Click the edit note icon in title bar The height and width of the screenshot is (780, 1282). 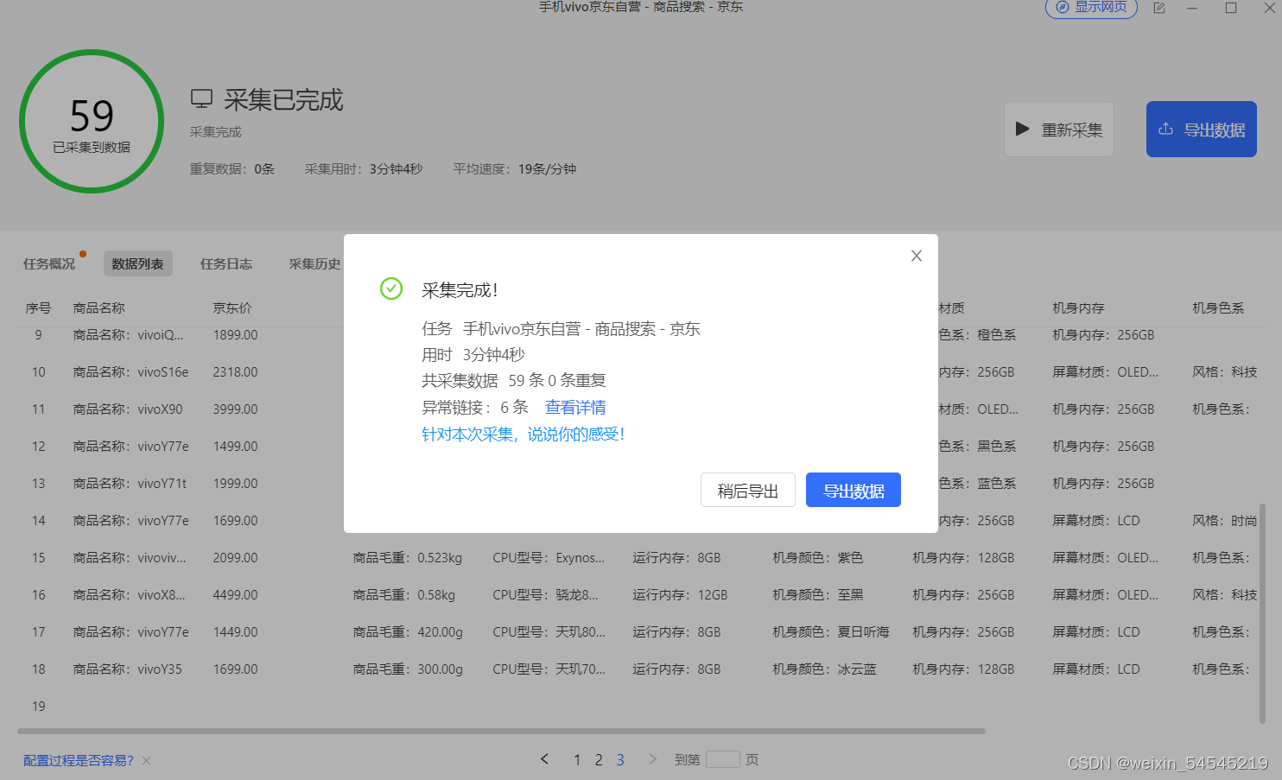pos(1159,8)
